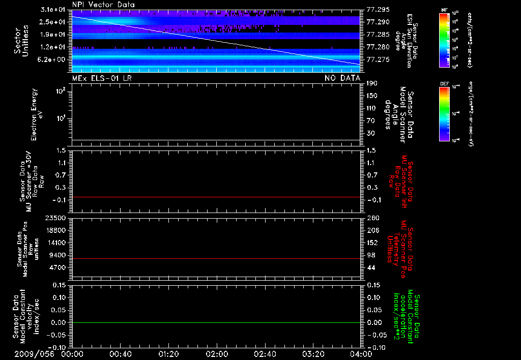Select the 190 scanner angle tick
This screenshot has height=360, width=521.
pyautogui.click(x=372, y=83)
